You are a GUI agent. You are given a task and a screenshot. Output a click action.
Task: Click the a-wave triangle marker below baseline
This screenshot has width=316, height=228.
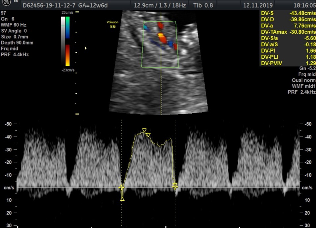(122, 199)
